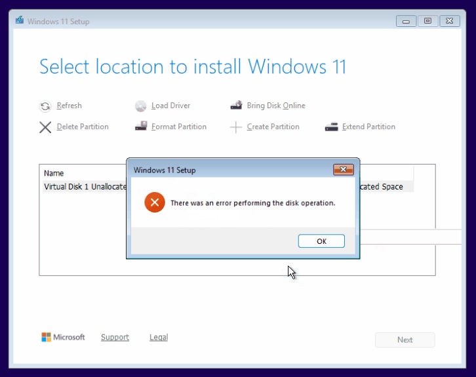Click OK to dismiss the error dialog

321,241
